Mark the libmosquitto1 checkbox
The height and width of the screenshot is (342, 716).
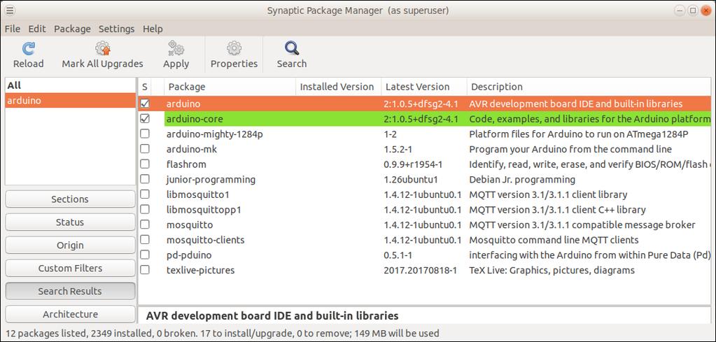(x=145, y=194)
